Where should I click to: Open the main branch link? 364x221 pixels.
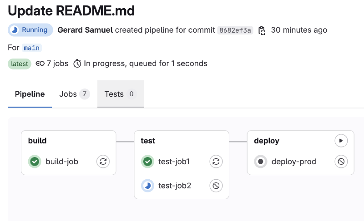[x=31, y=48]
